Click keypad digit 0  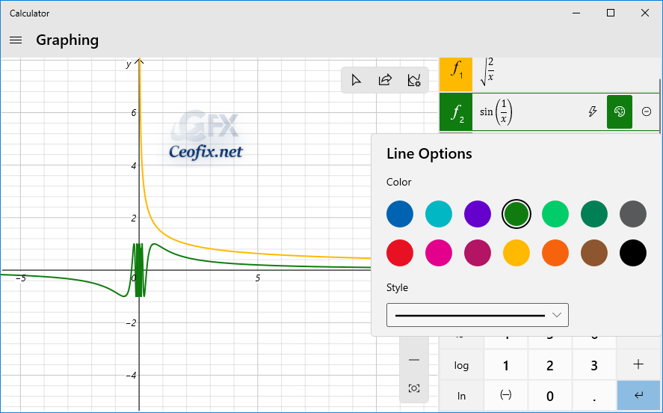click(x=549, y=396)
